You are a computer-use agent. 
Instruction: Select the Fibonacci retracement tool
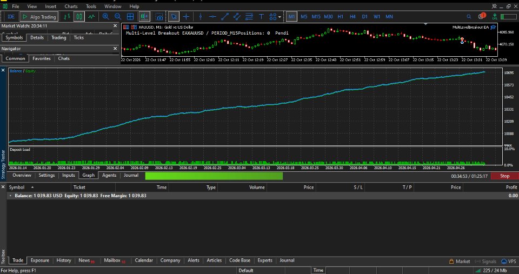pyautogui.click(x=249, y=17)
